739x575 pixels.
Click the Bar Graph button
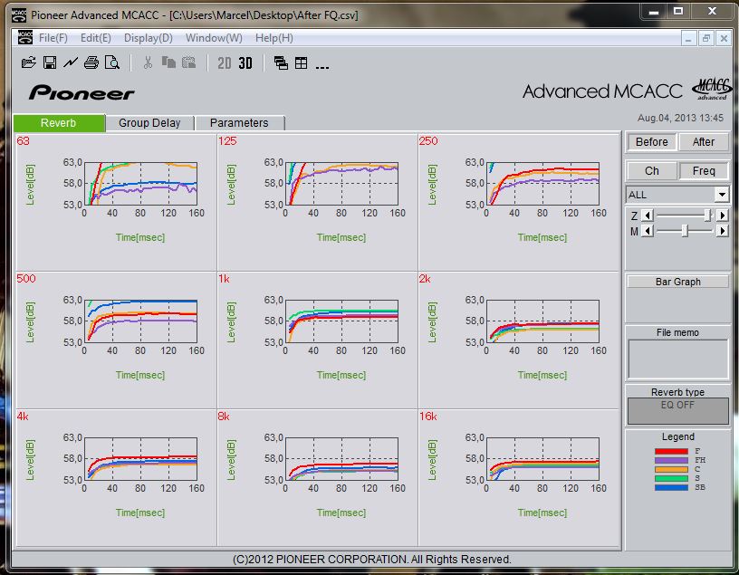point(678,282)
